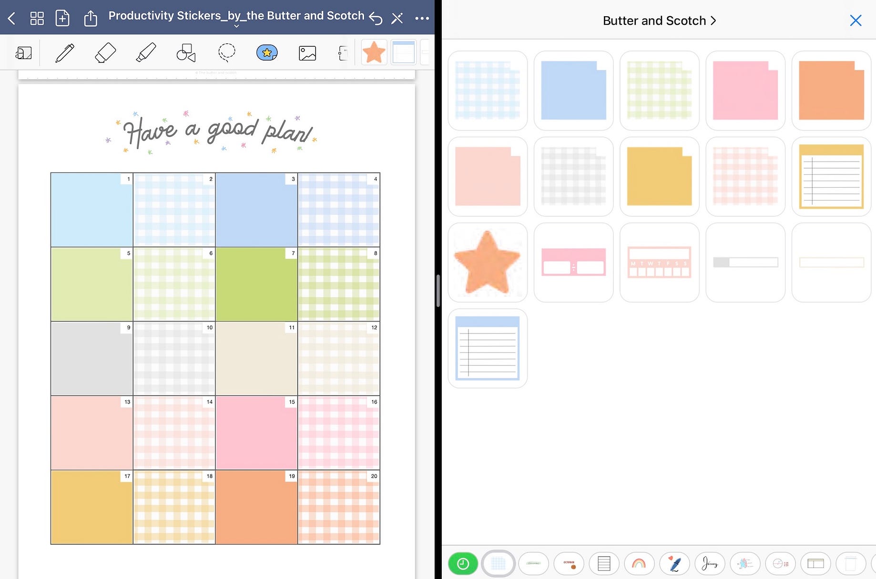Open the recent elements tab with clock icon
Image resolution: width=876 pixels, height=579 pixels.
463,563
